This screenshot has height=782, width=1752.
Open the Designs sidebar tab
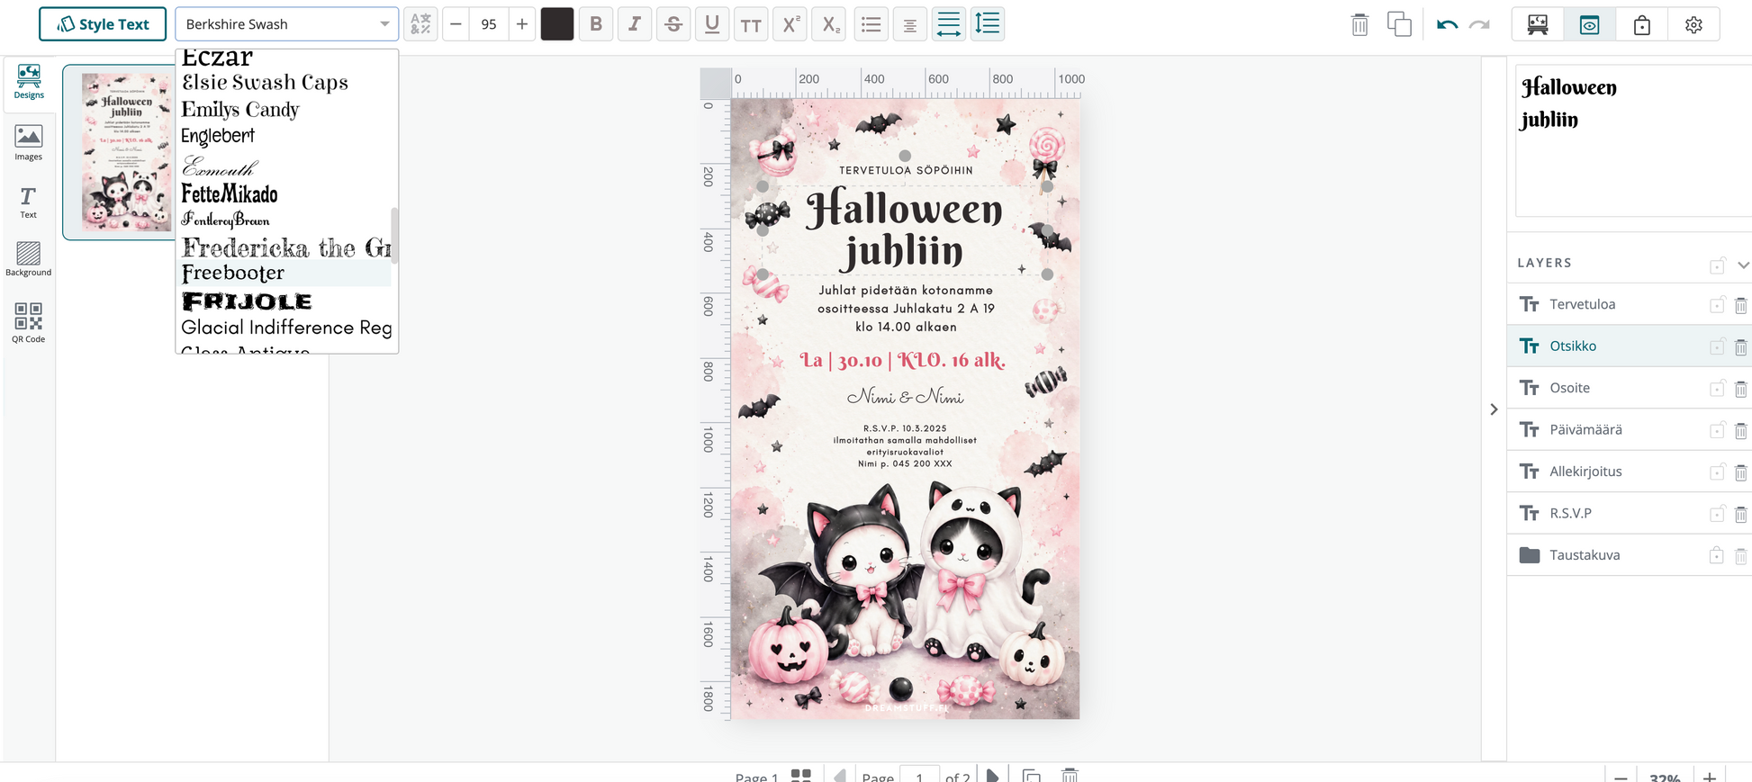29,81
